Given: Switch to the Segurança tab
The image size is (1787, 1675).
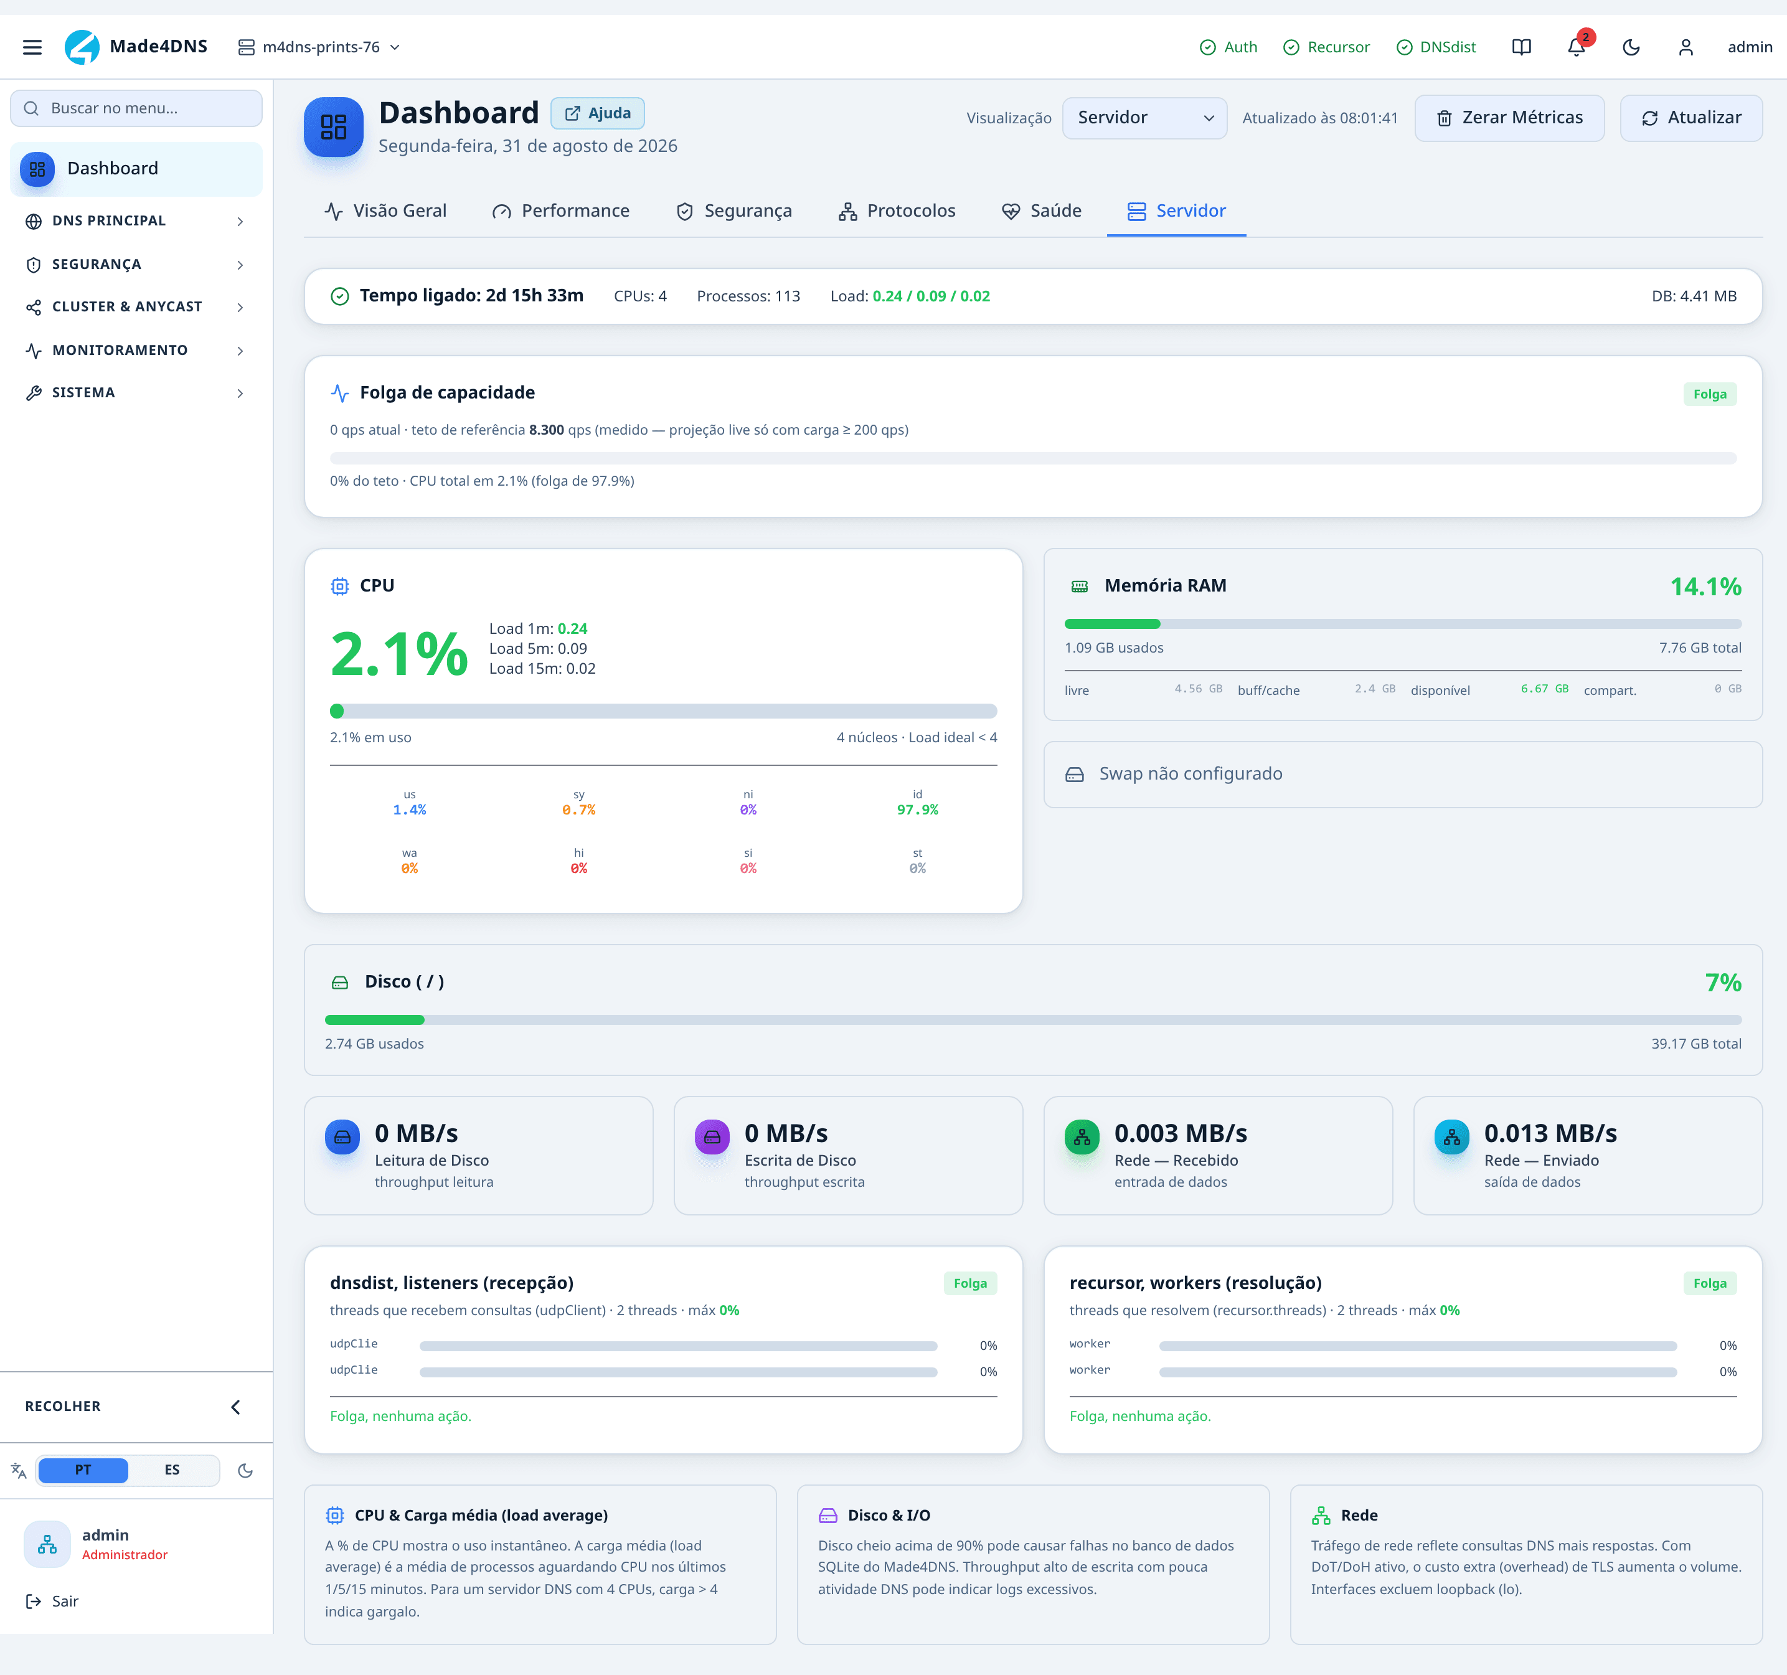Looking at the screenshot, I should tap(734, 211).
